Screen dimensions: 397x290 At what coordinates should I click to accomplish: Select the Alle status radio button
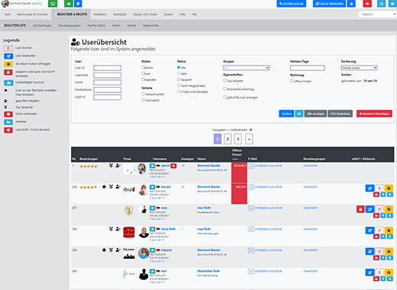pyautogui.click(x=179, y=67)
